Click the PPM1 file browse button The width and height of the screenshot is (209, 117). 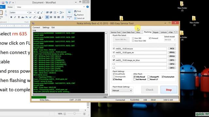(x=172, y=52)
